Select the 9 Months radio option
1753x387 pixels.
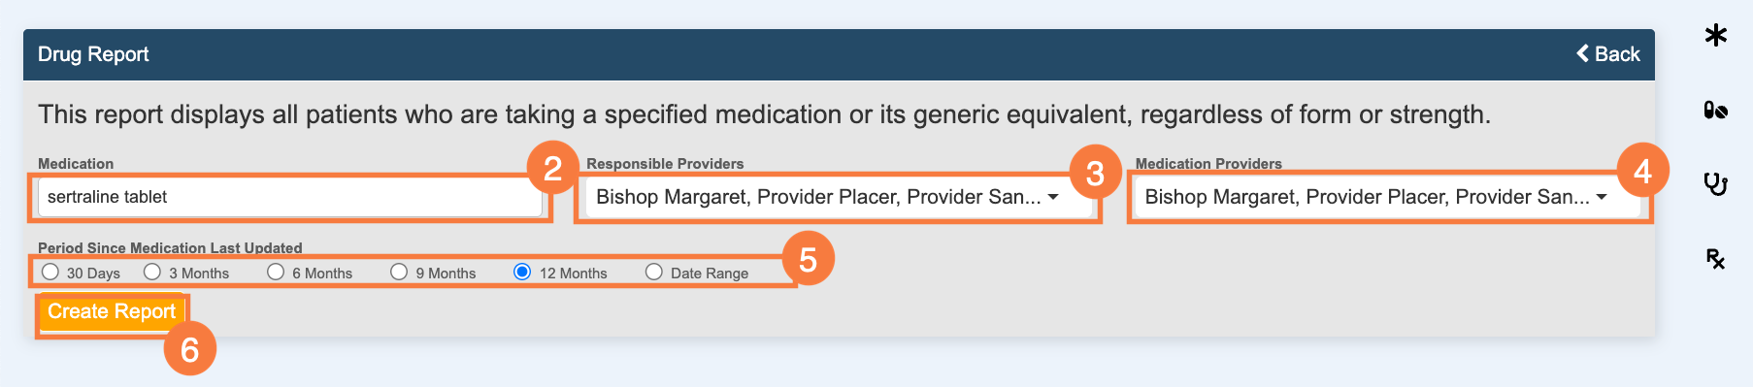point(399,272)
